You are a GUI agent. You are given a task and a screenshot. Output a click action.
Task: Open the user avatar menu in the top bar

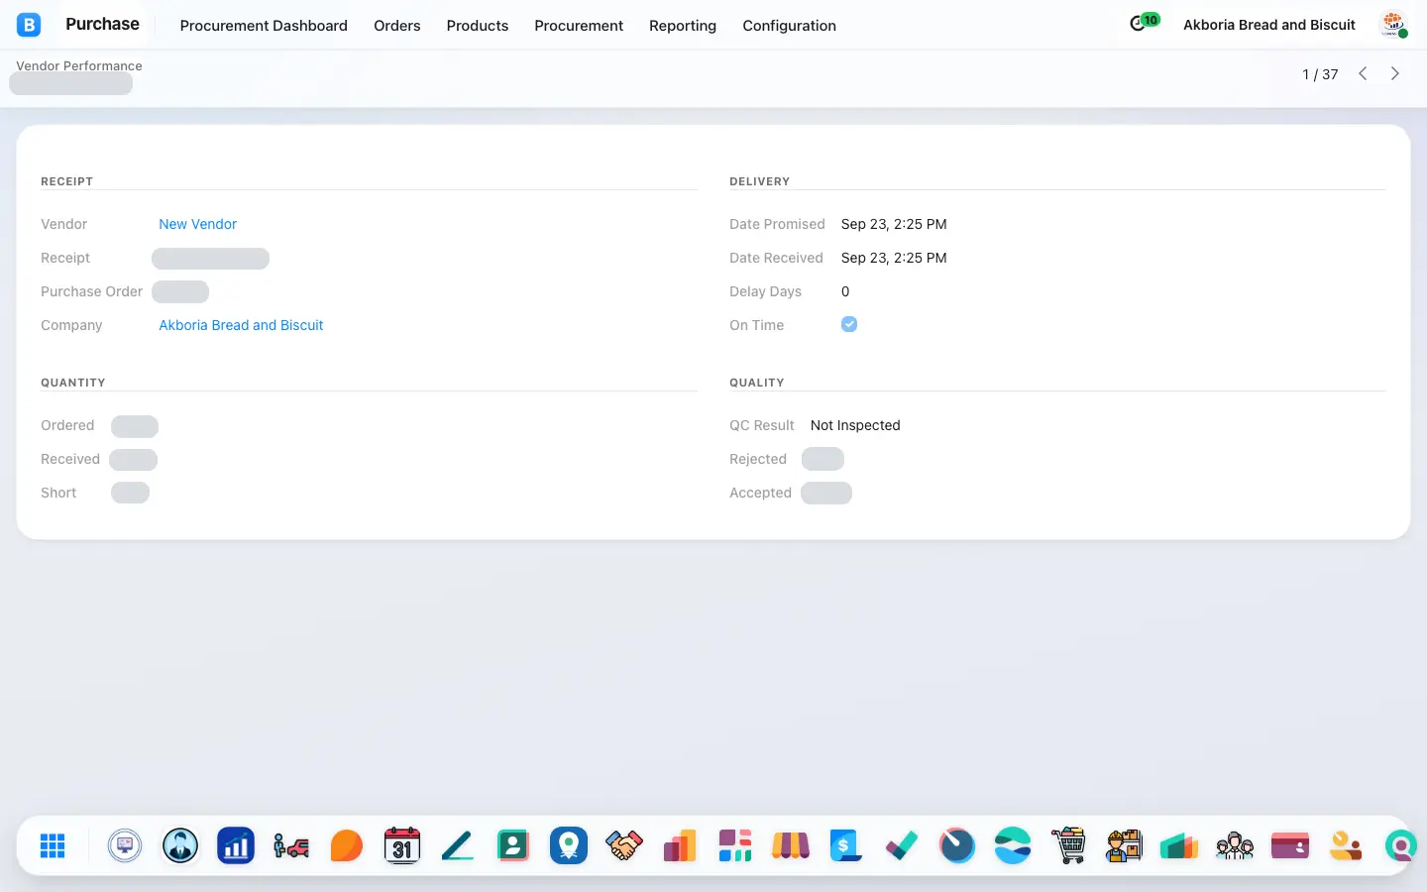pyautogui.click(x=1393, y=25)
